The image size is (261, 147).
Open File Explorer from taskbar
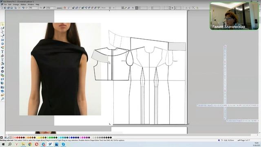point(23,144)
